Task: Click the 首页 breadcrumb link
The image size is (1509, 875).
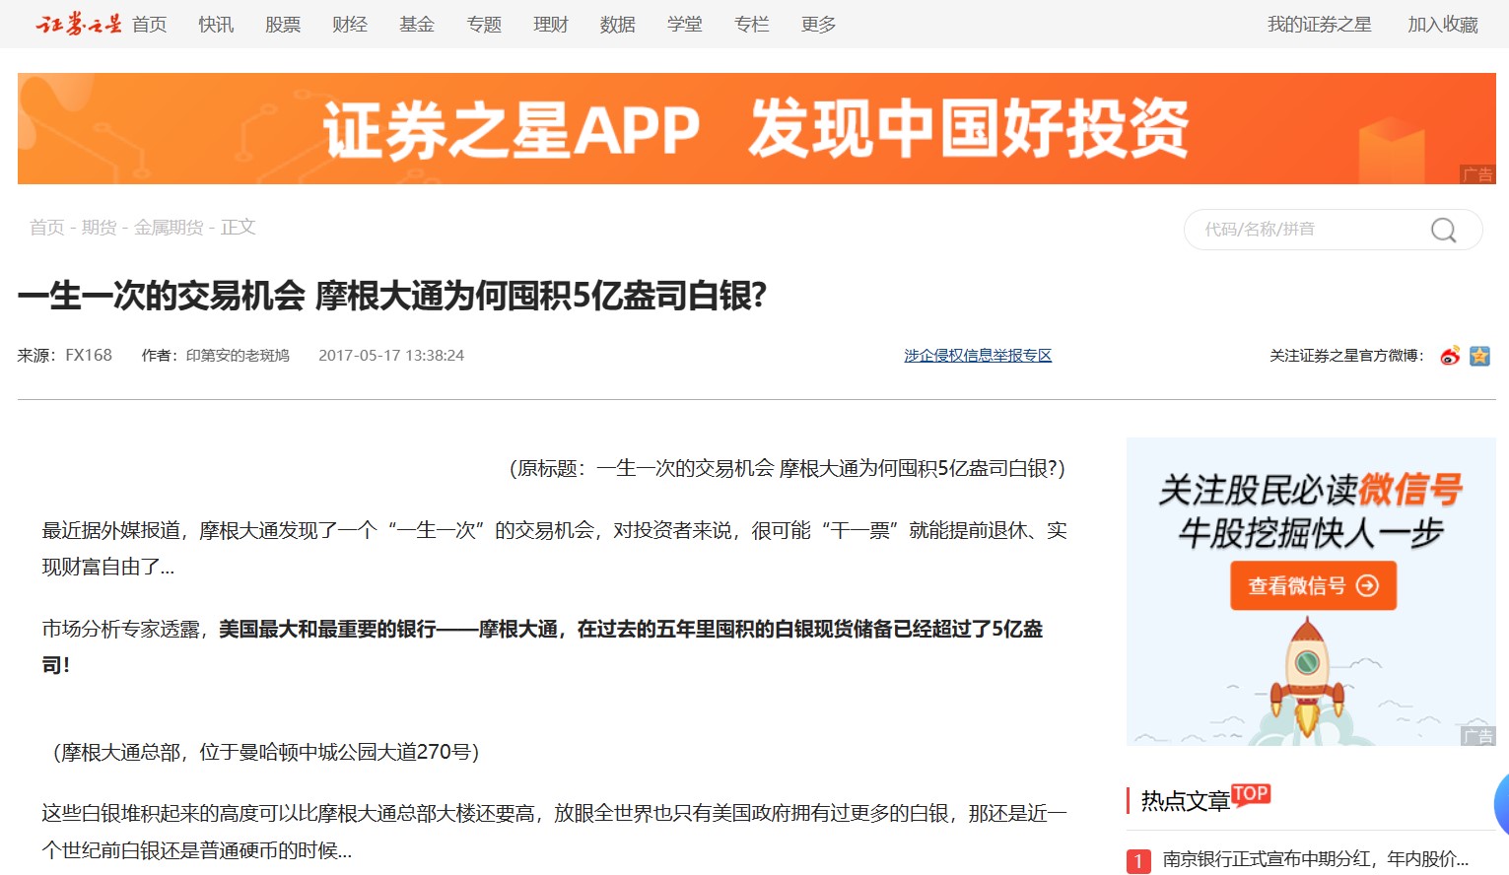Action: pyautogui.click(x=47, y=228)
